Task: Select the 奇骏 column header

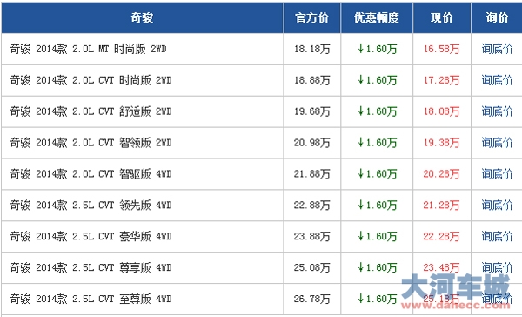Action: pyautogui.click(x=142, y=17)
